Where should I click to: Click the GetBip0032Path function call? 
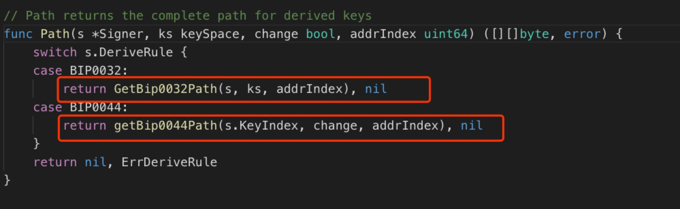click(165, 89)
